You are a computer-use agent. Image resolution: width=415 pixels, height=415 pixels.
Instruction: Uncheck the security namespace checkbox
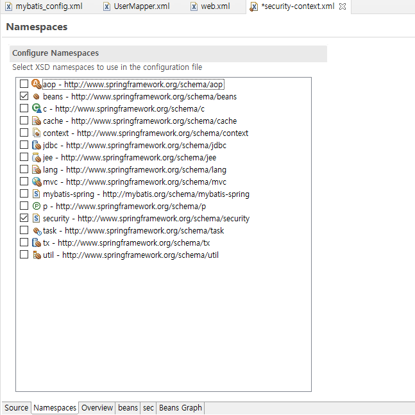(24, 218)
